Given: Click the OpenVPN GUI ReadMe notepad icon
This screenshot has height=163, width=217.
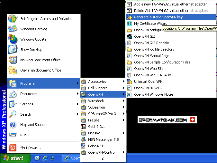Looking at the screenshot, I should 129,43.
